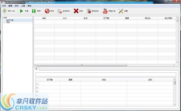Viewport: 181px width, 111px height.
Task: Open the 帮助 (Help) menu
Action: pyautogui.click(x=29, y=6)
